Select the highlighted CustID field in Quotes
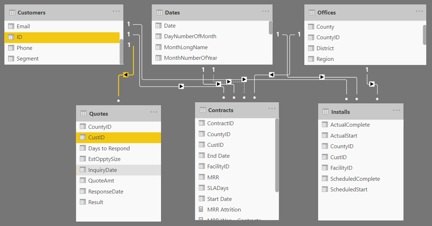The image size is (432, 226). 118,138
